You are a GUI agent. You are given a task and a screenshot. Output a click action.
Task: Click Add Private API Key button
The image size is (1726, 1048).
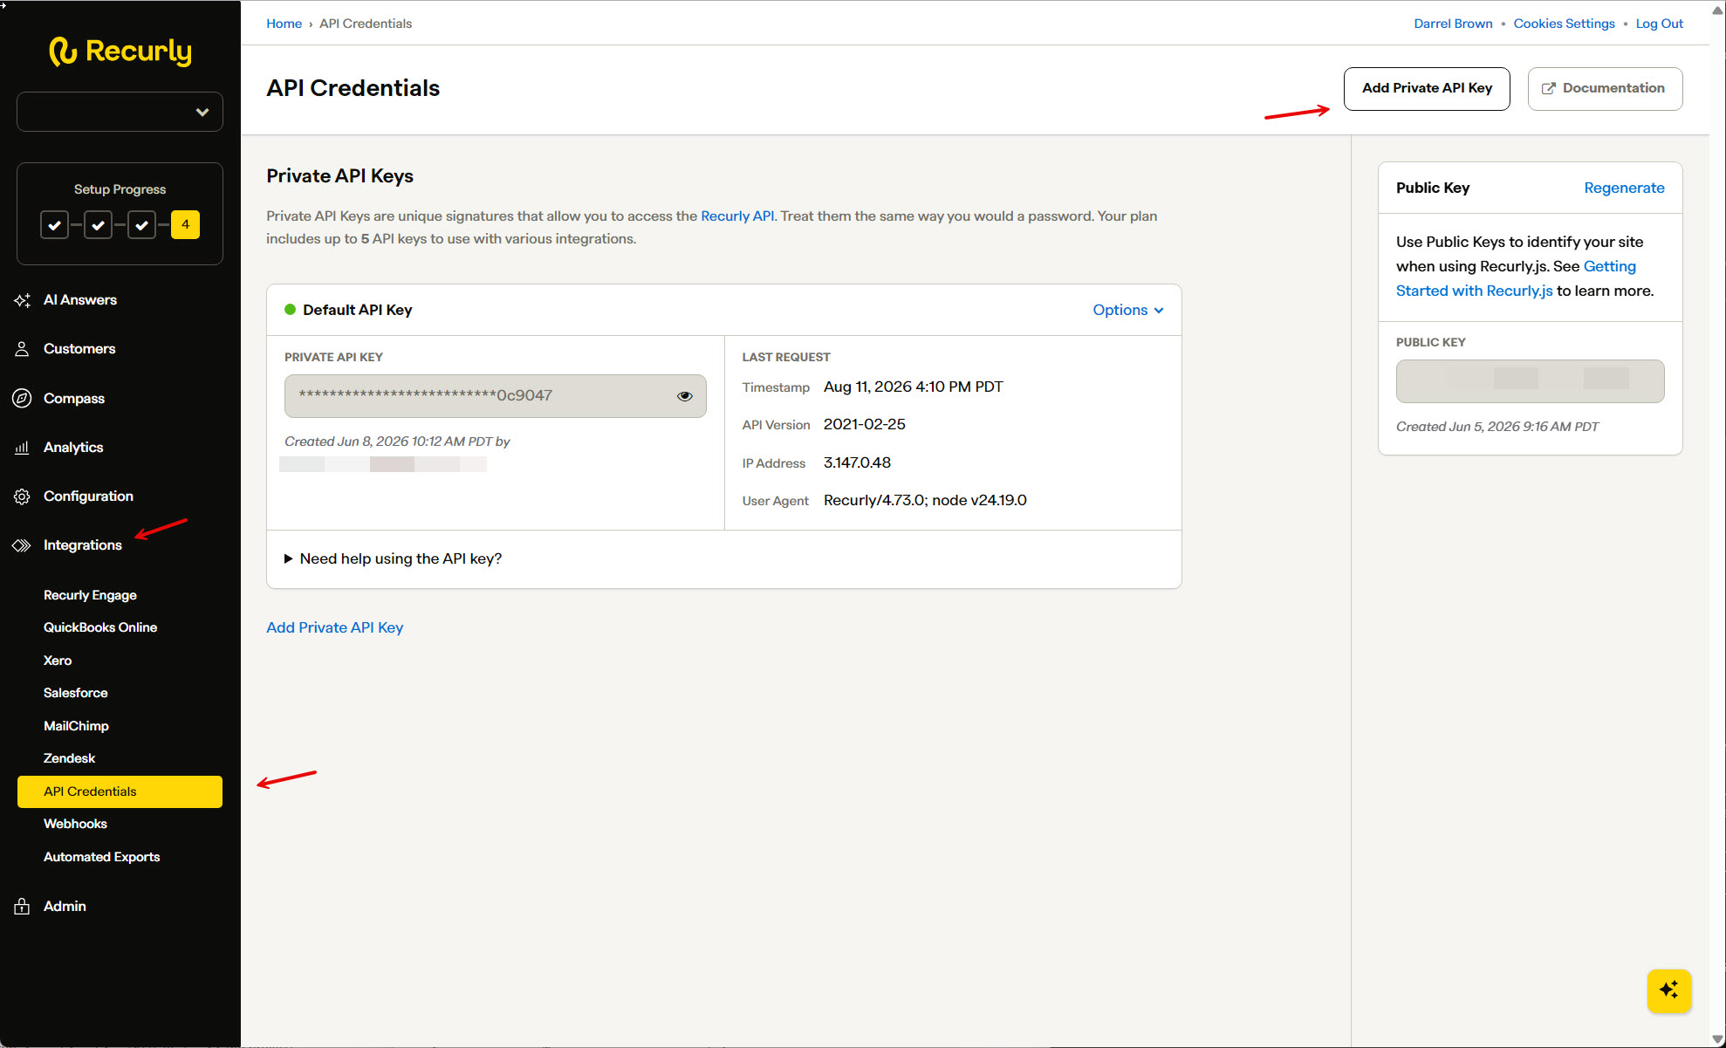tap(1427, 89)
